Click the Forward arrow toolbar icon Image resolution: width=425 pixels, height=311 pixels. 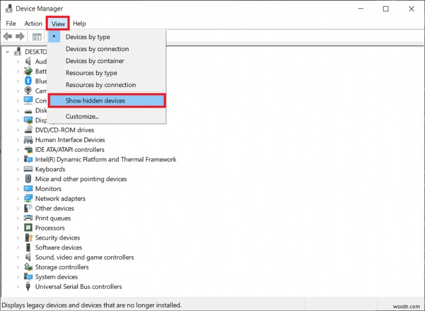(20, 36)
